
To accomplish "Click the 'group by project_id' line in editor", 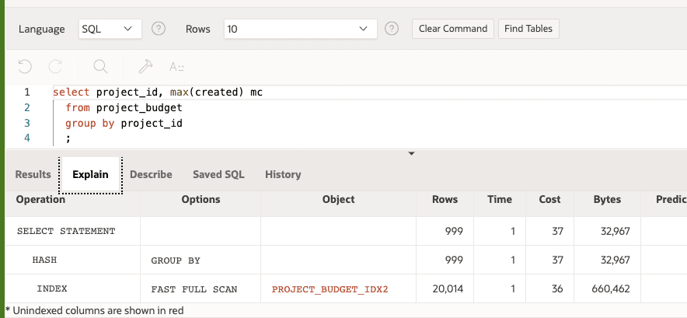I will pos(124,124).
